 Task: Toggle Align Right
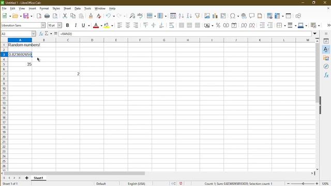pos(136,25)
